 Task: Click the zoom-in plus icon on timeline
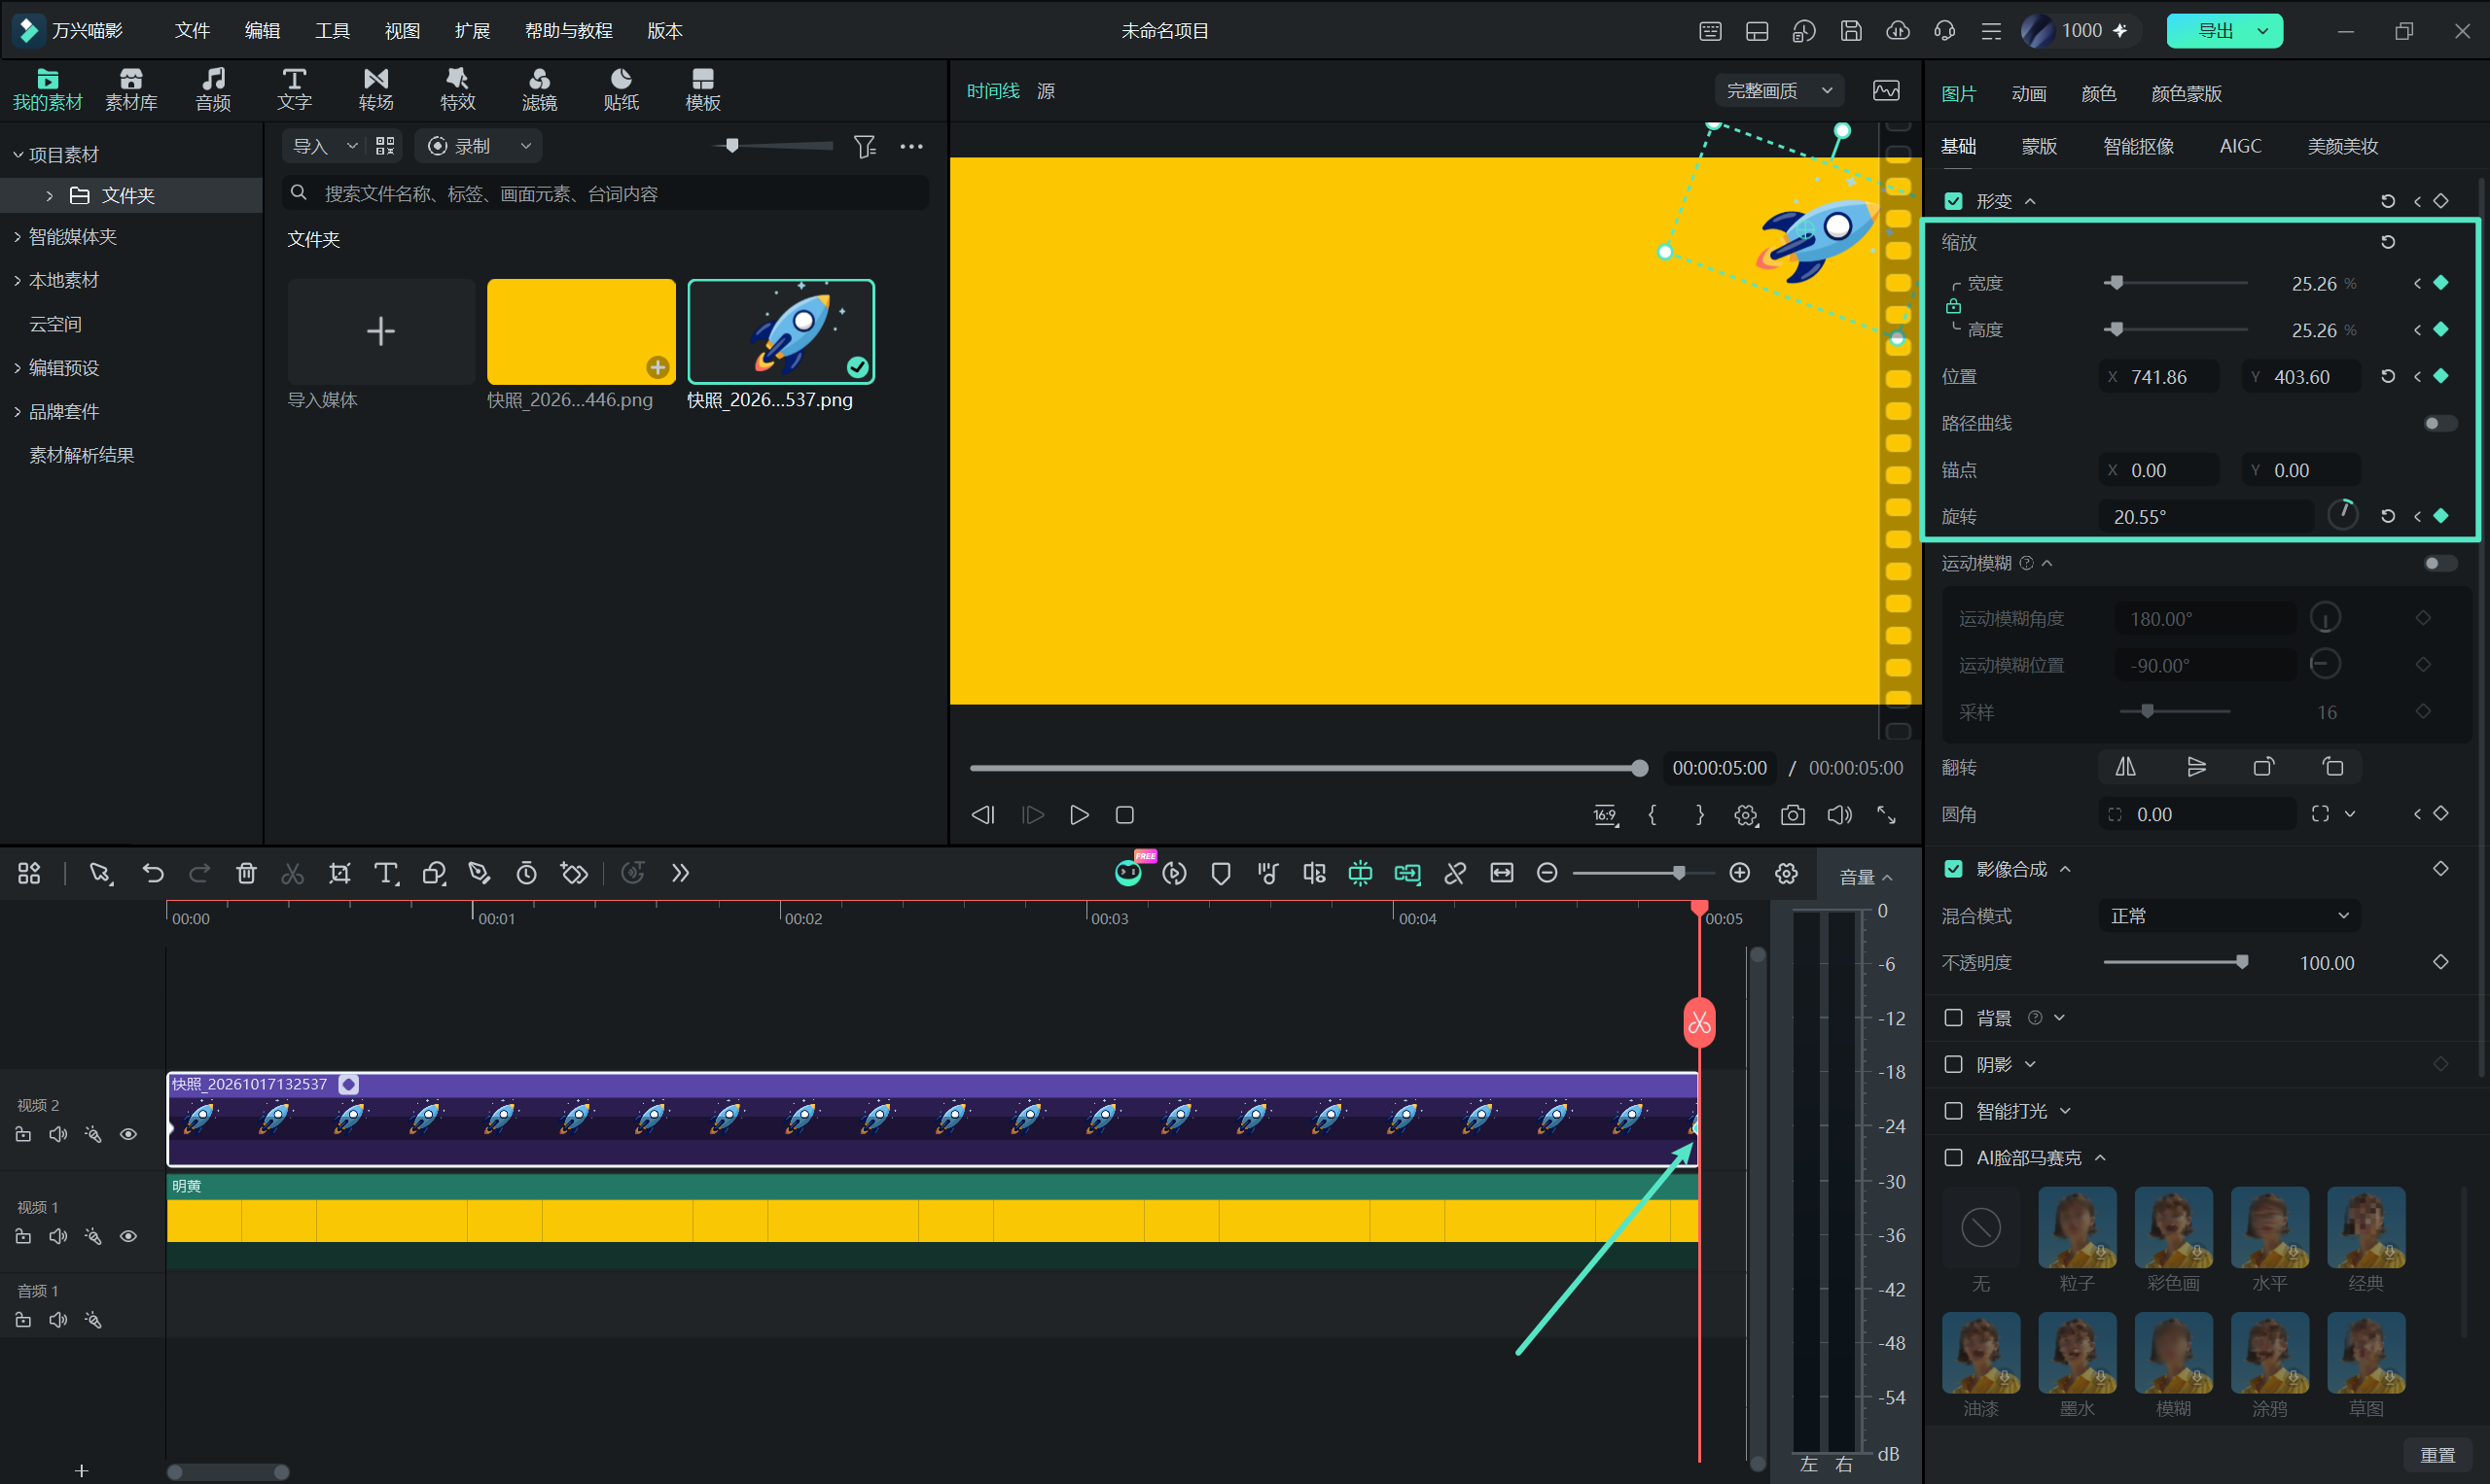(x=1739, y=873)
